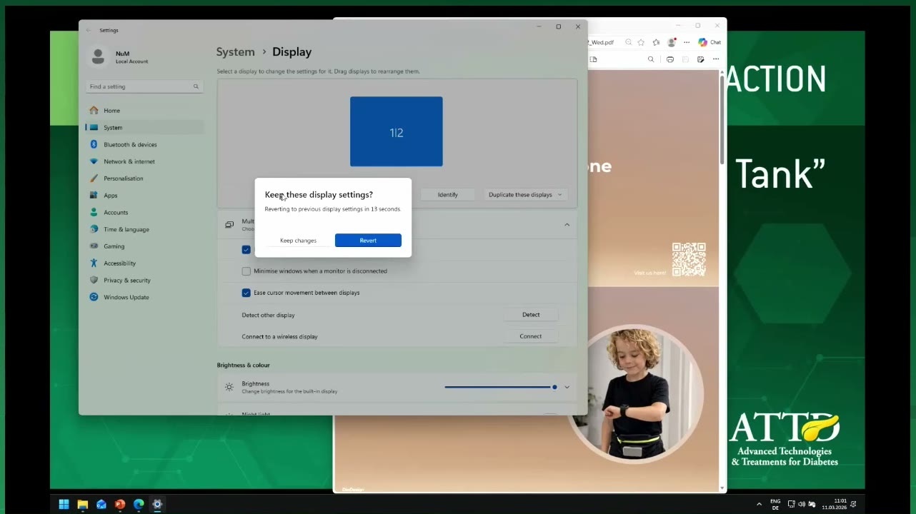
Task: Show hidden system tray icons
Action: [759, 505]
